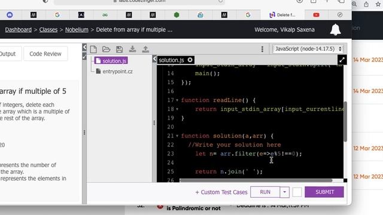Viewport: 383px width, 215px height.
Task: Run the code with RUN button
Action: (x=265, y=192)
